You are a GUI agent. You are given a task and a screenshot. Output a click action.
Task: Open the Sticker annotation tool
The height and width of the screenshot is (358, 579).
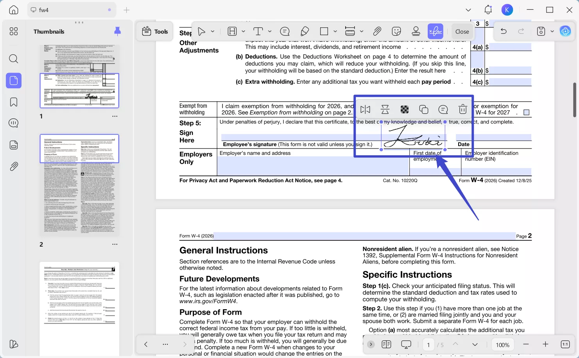(396, 31)
